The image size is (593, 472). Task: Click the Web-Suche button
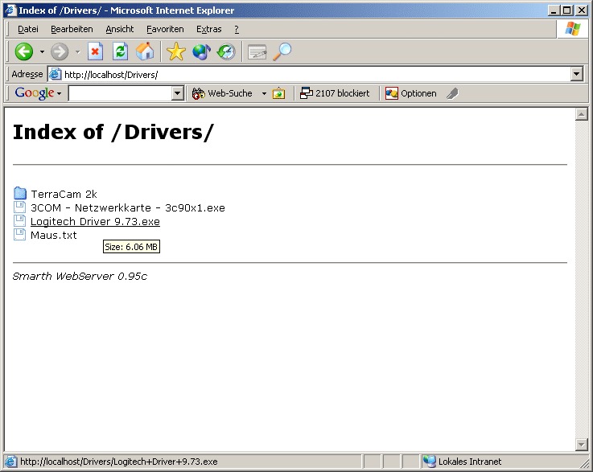click(x=222, y=93)
